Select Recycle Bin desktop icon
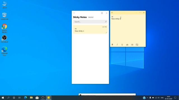179x100 pixels. pos(4,16)
